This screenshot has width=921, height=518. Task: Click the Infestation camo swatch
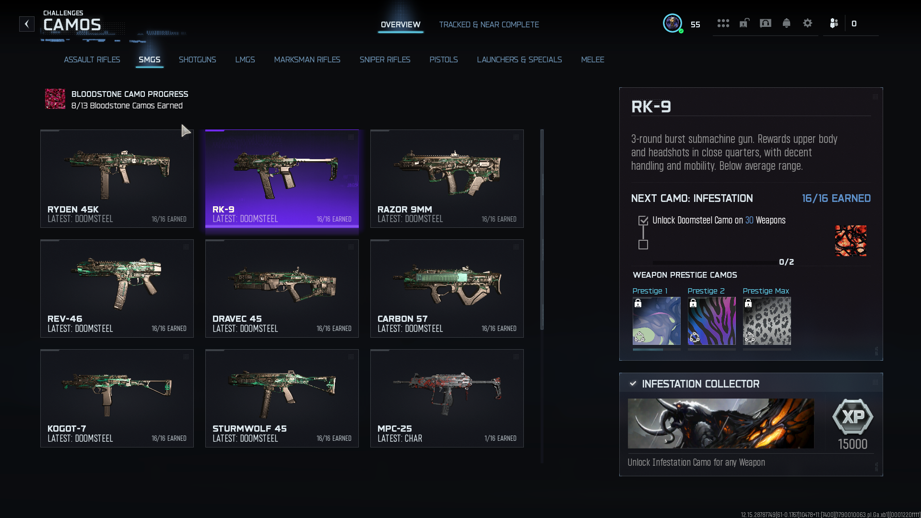point(850,241)
